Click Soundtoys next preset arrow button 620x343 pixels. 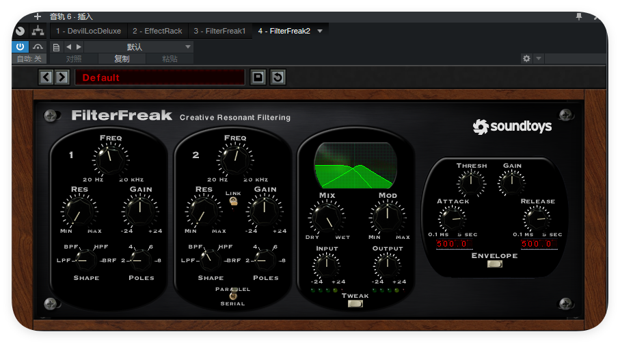pyautogui.click(x=62, y=77)
